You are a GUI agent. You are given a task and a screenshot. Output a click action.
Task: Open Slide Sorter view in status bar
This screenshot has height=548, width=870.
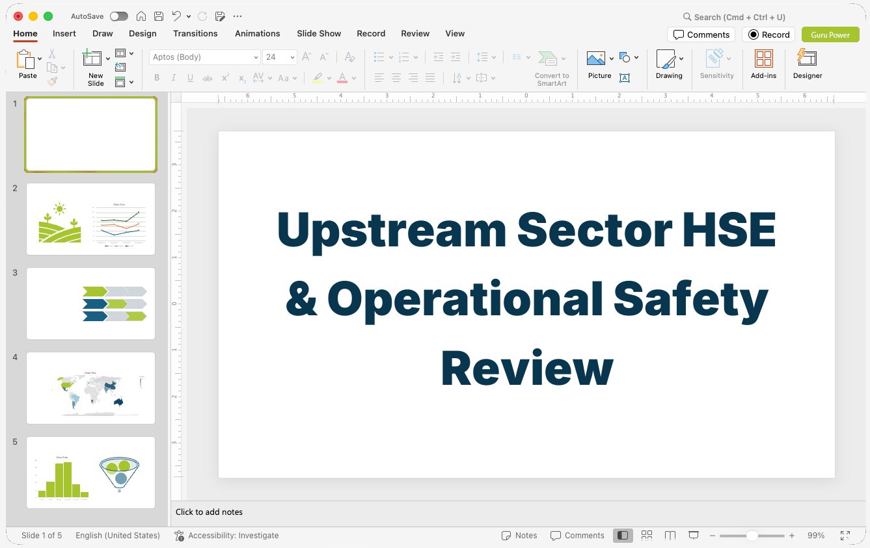point(646,535)
